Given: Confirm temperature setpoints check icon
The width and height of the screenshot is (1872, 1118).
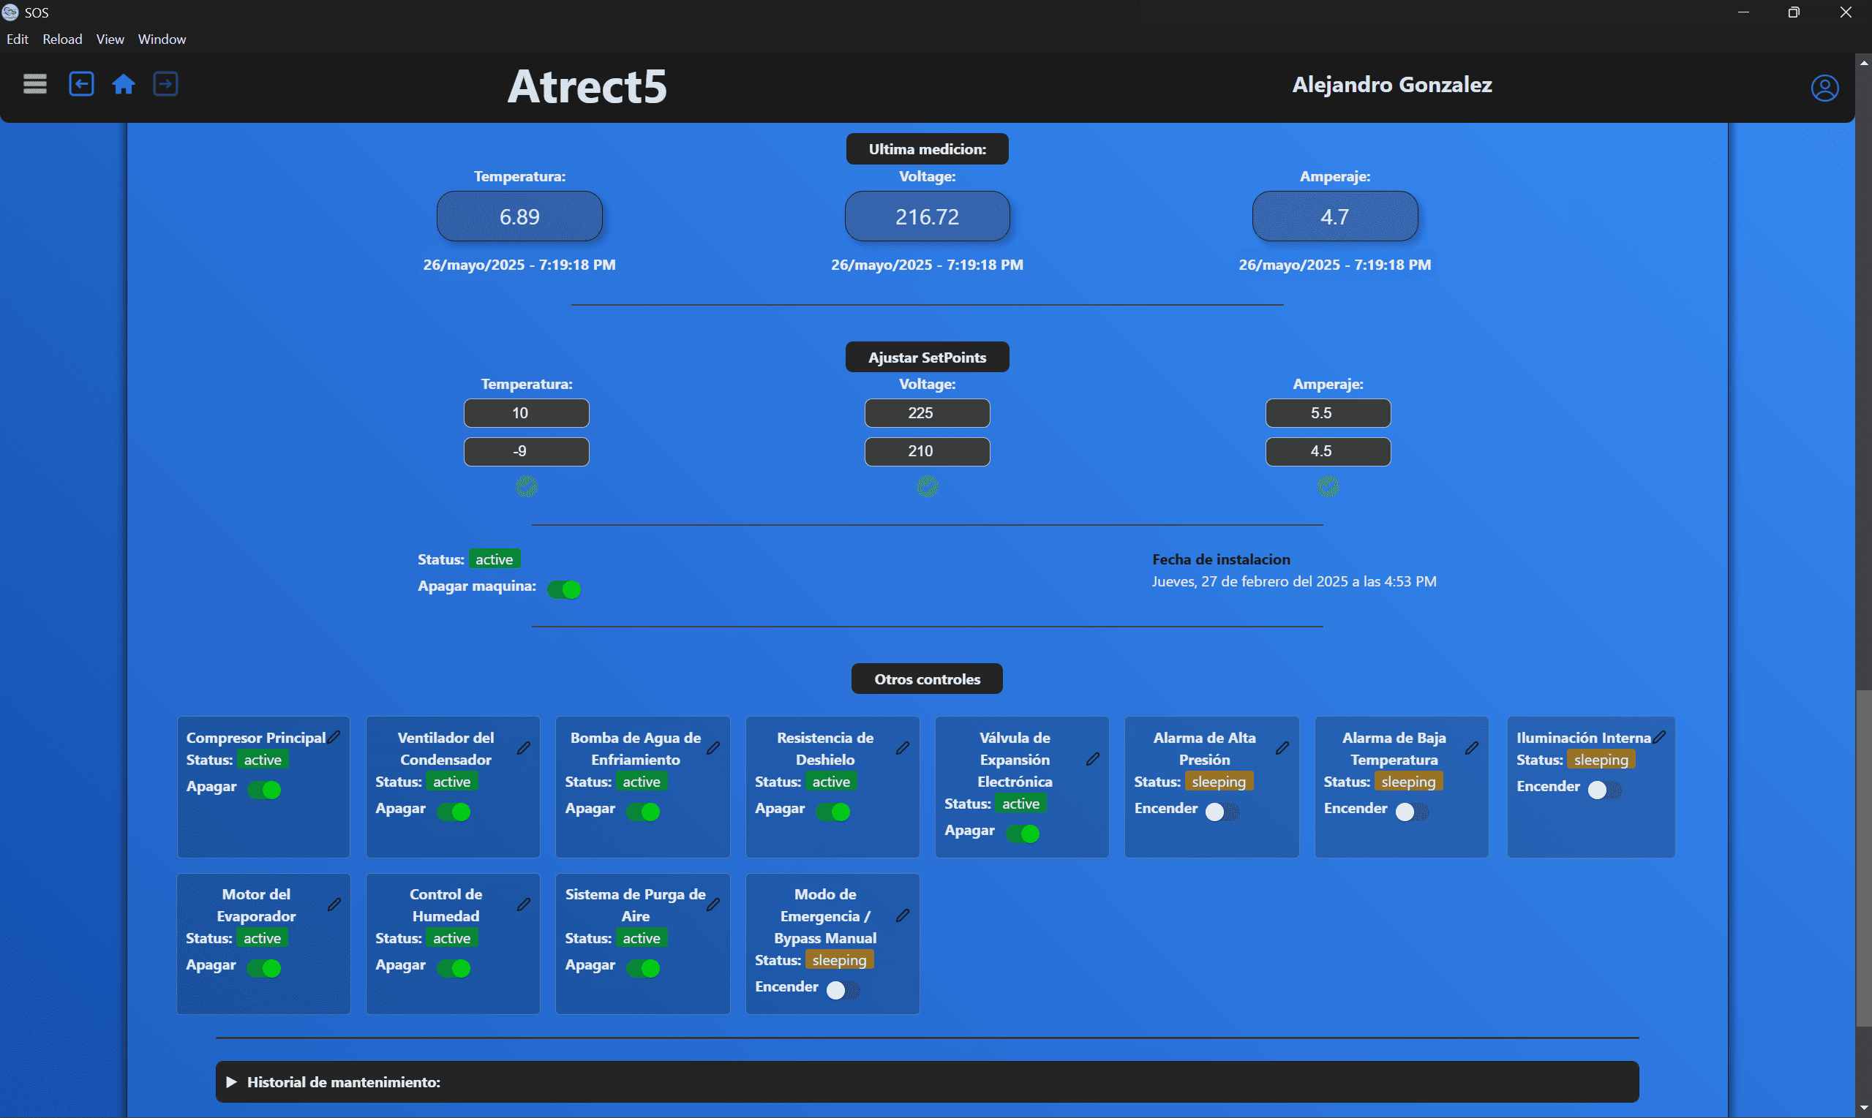Looking at the screenshot, I should coord(526,487).
